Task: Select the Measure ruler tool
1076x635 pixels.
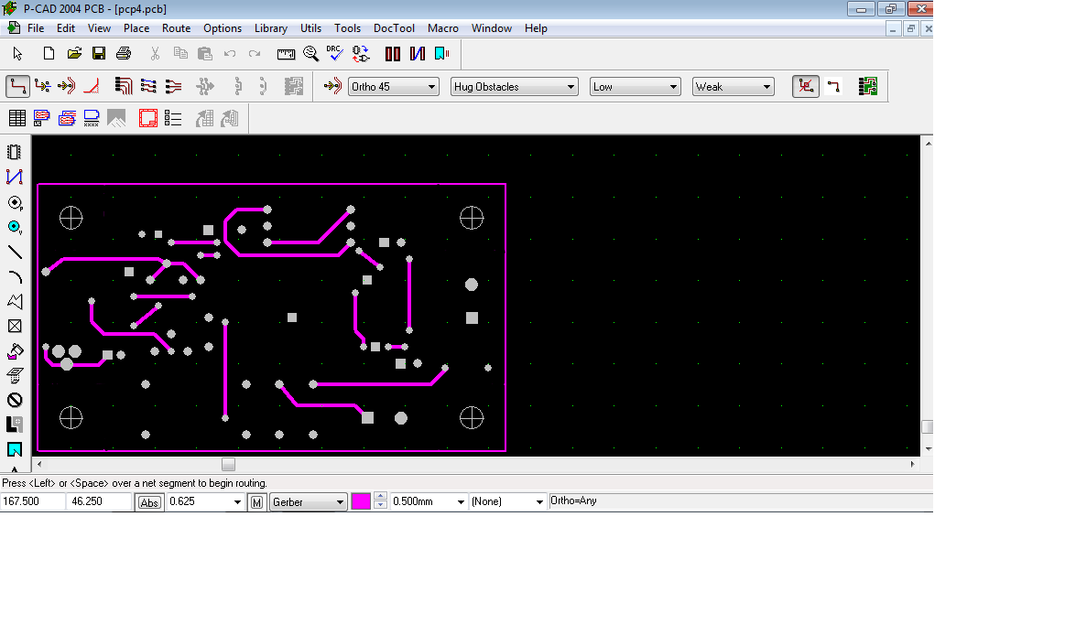Action: tap(286, 53)
